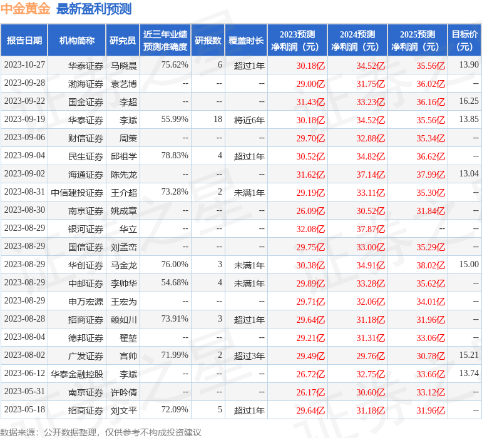The image size is (482, 438).
Task: Select the 2023预测净利润 column header
Action: 297,40
